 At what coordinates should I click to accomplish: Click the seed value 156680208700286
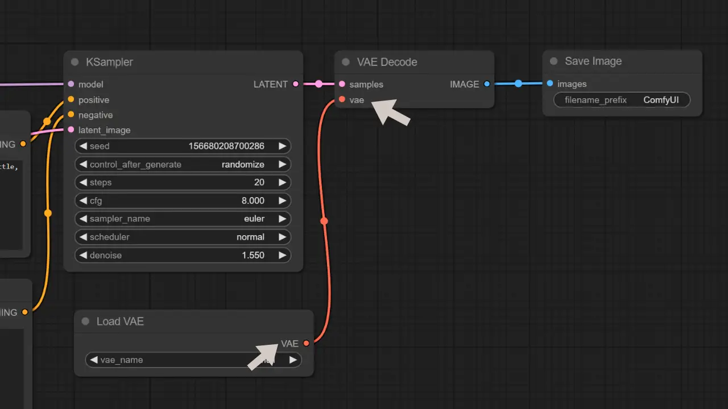226,146
